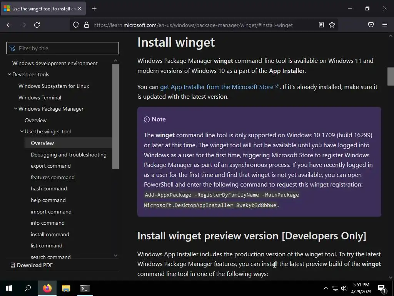
Task: Collapse the Developer tools section
Action: pos(9,74)
